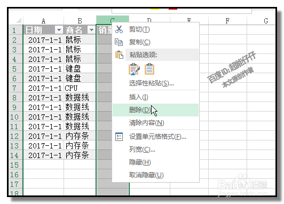Click the select-all corner triangle

[19, 20]
